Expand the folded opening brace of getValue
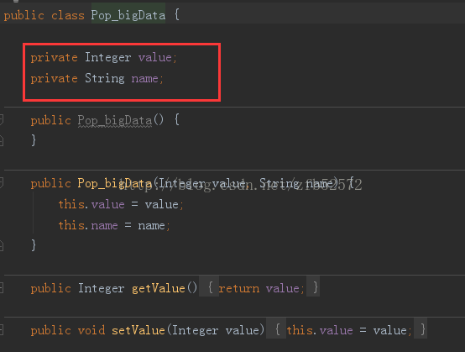Image resolution: width=465 pixels, height=352 pixels. 210,287
